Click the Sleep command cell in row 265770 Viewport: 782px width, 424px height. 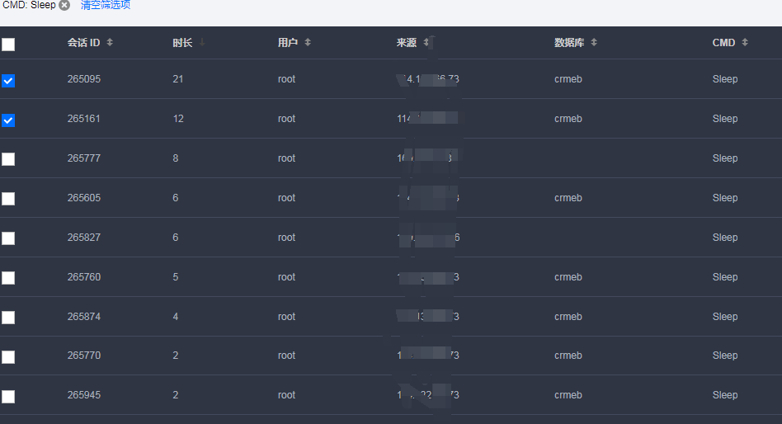(725, 356)
